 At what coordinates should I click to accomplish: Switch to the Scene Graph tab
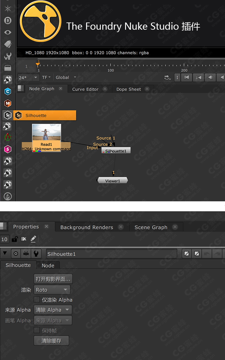tap(151, 227)
